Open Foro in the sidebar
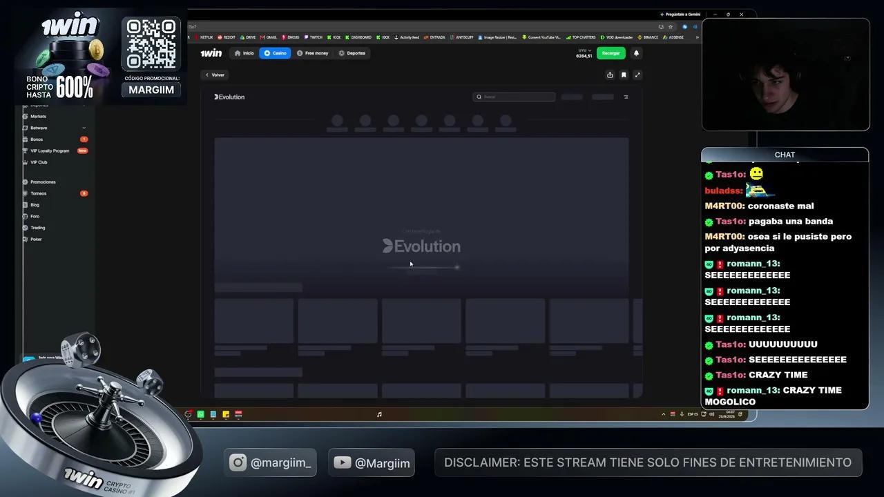This screenshot has width=884, height=497. (35, 216)
